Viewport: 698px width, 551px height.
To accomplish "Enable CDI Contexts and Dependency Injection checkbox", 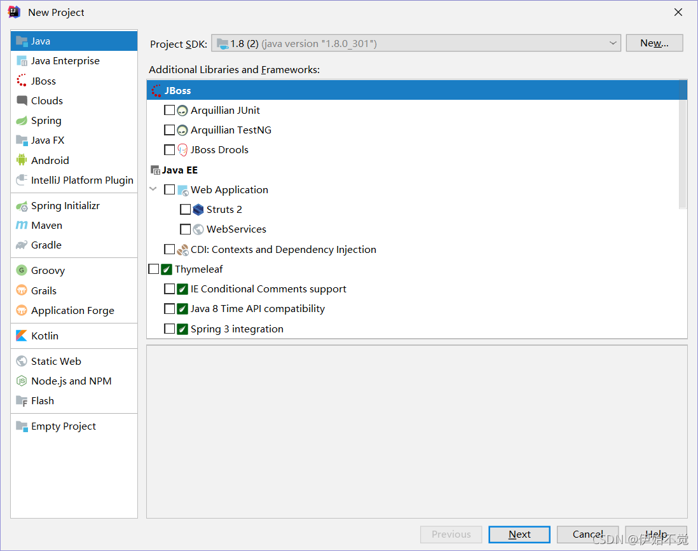I will pyautogui.click(x=169, y=248).
